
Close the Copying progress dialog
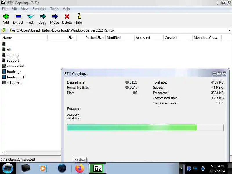click(x=224, y=74)
